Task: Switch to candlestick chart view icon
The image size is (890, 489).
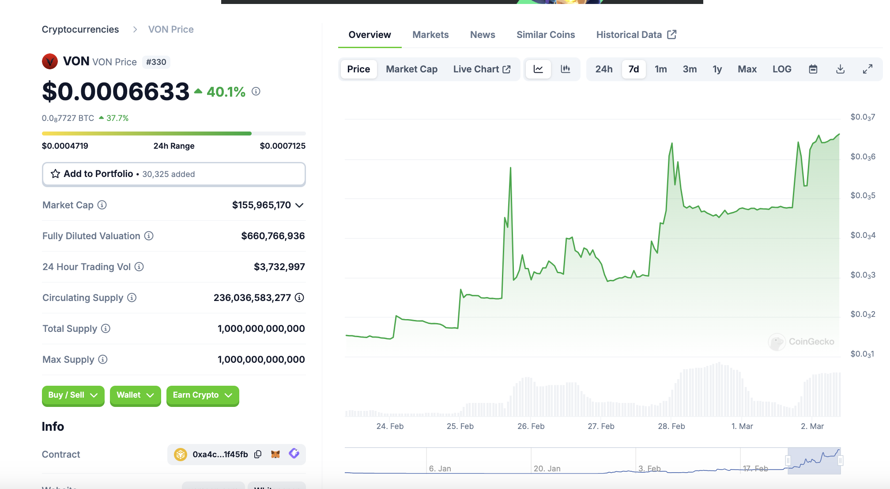Action: pyautogui.click(x=565, y=69)
